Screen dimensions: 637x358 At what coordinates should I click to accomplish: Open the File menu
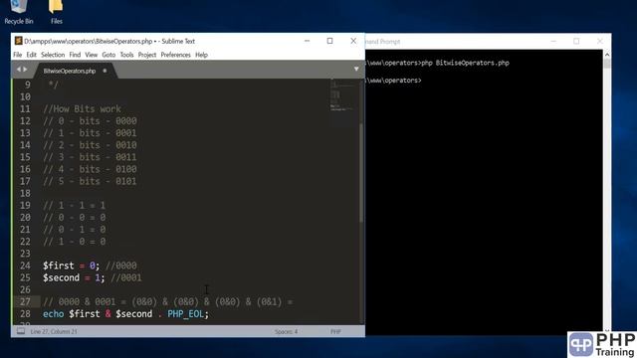[18, 55]
